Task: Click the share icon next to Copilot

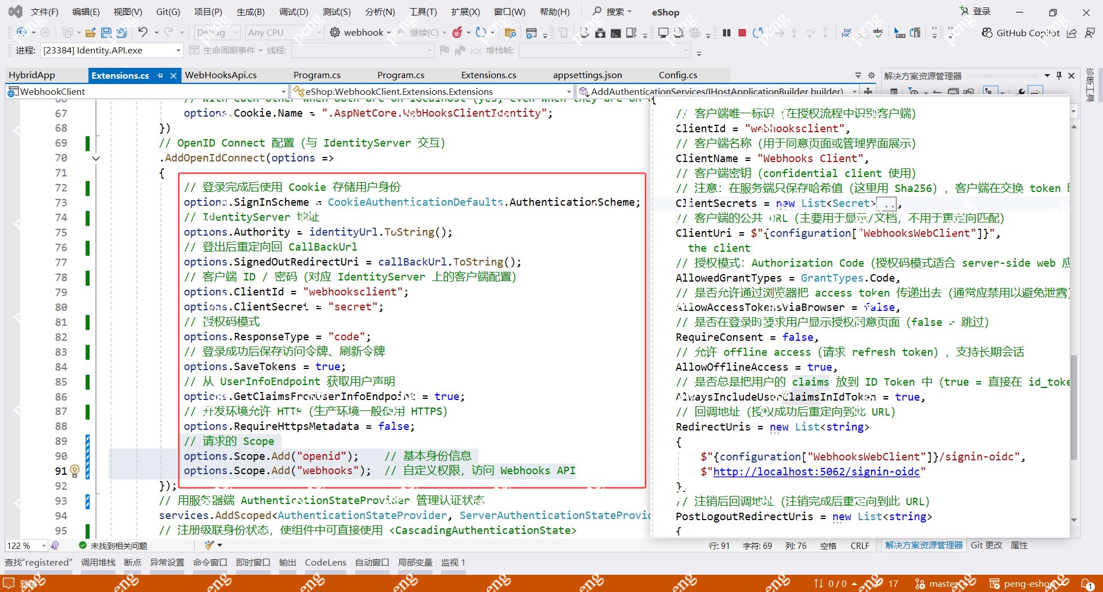Action: (x=1072, y=33)
